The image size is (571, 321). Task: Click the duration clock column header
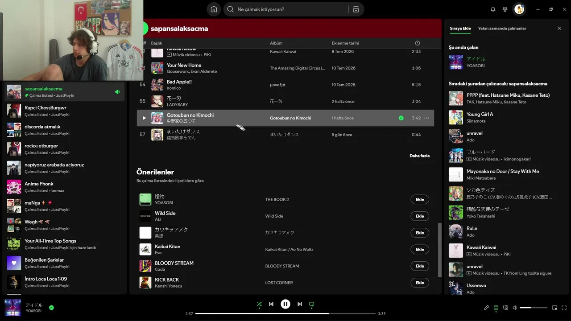click(x=417, y=43)
